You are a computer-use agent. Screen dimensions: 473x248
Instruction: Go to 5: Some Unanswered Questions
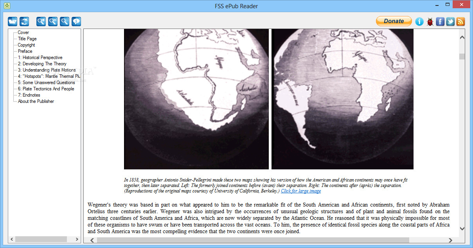pyautogui.click(x=47, y=83)
